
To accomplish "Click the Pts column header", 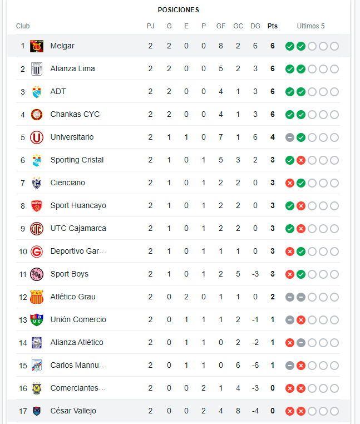I will (273, 26).
